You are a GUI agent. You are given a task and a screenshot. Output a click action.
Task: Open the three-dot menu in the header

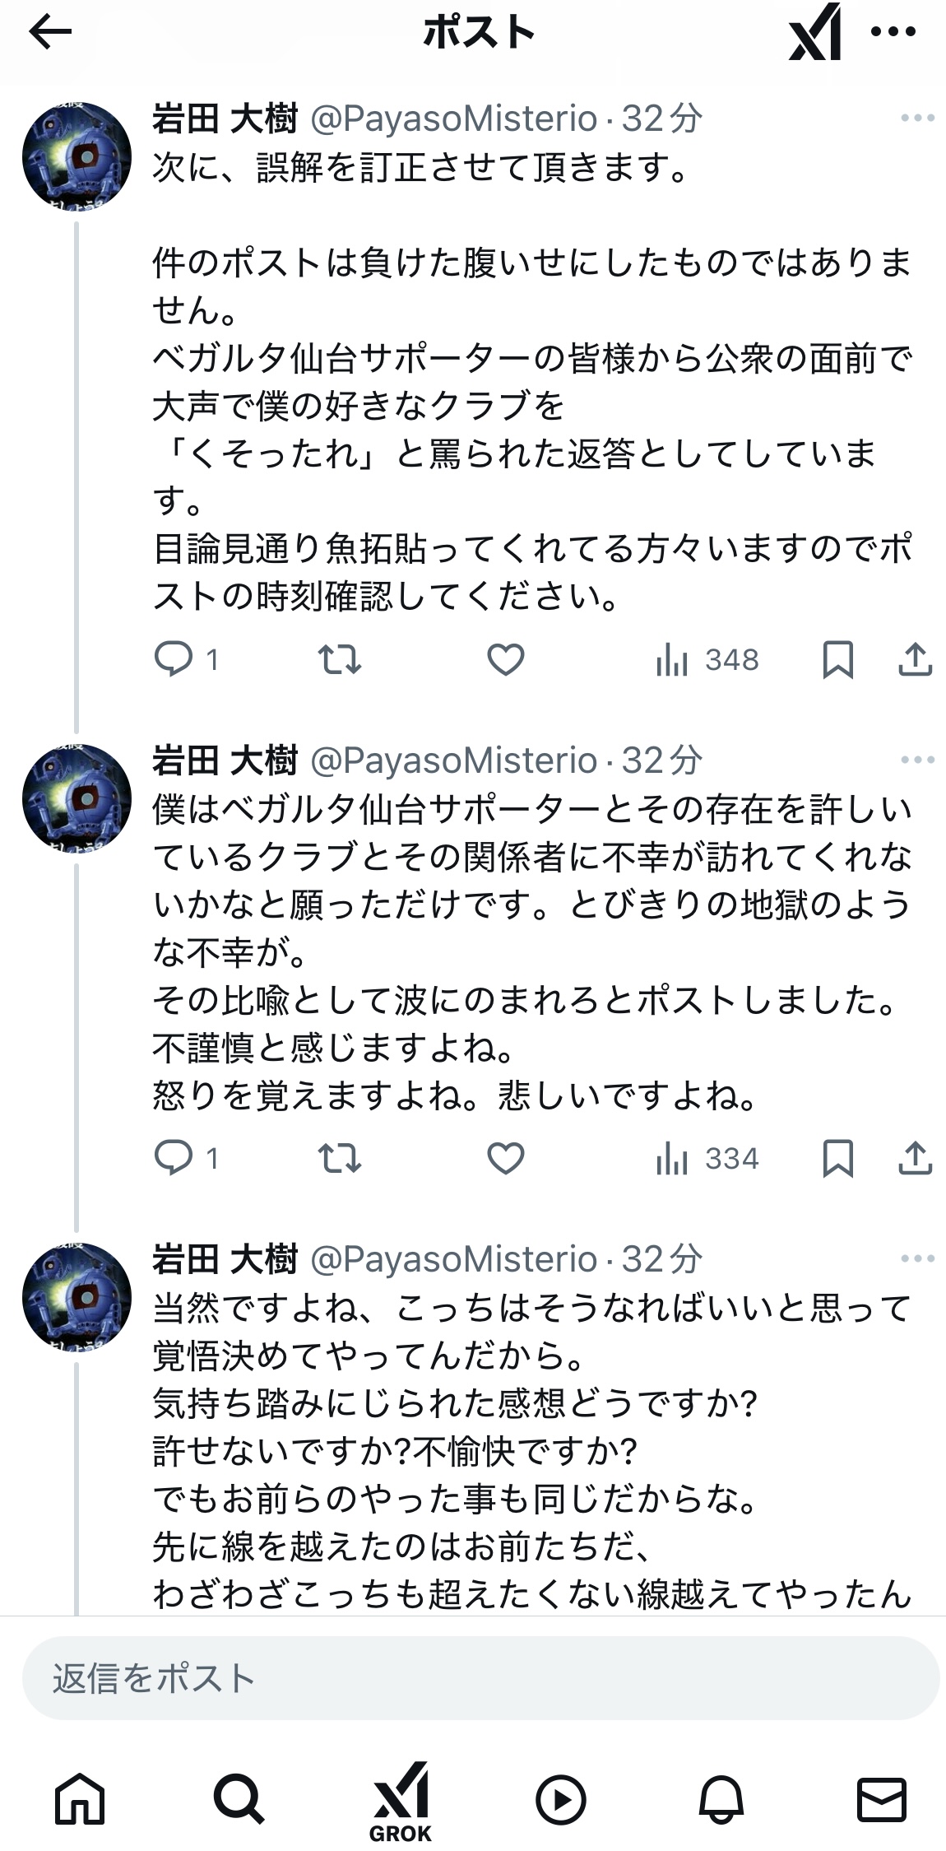click(893, 33)
